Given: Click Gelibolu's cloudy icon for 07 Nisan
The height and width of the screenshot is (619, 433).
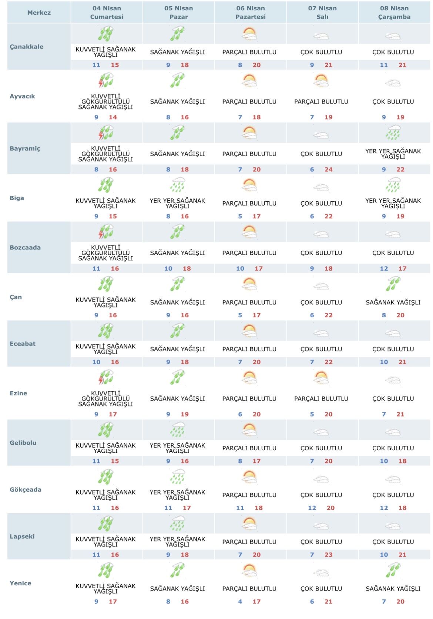Looking at the screenshot, I should (321, 432).
